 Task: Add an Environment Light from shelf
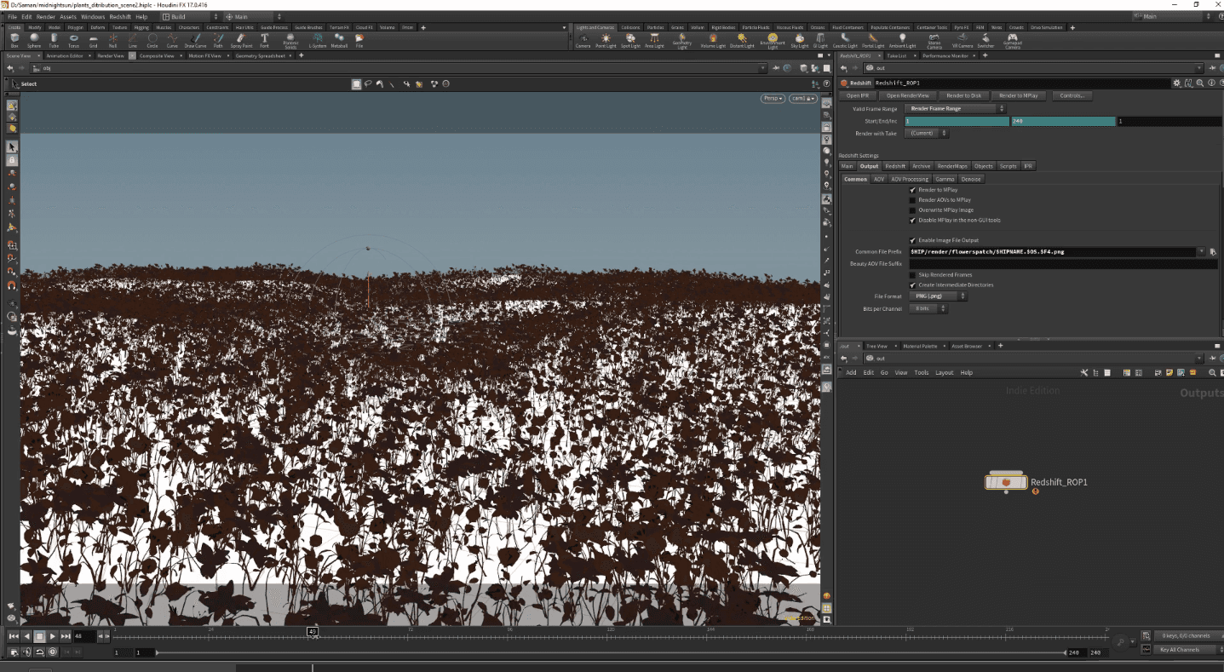coord(773,39)
